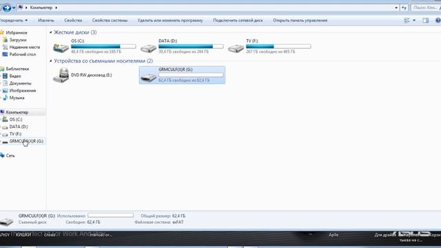
Task: Select the GRMCULFXR (G:) removable drive icon
Action: pyautogui.click(x=148, y=77)
